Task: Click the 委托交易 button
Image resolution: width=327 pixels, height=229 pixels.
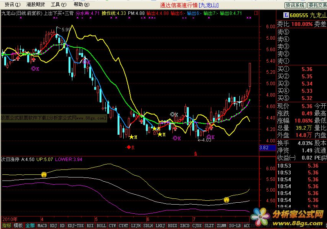Action: (x=317, y=5)
